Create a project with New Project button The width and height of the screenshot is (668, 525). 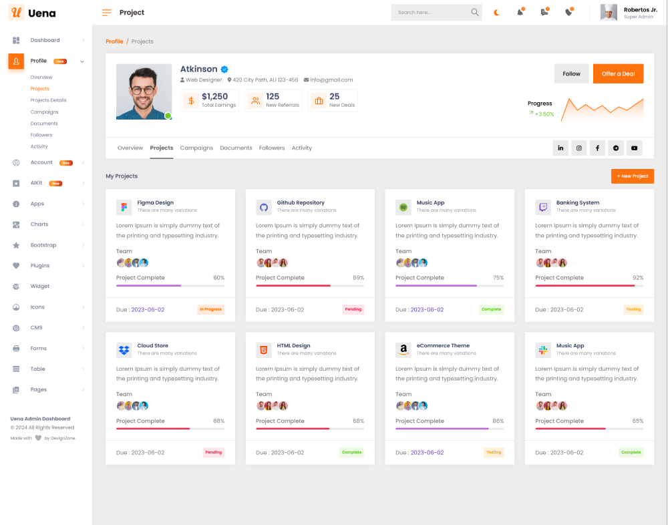(x=632, y=176)
